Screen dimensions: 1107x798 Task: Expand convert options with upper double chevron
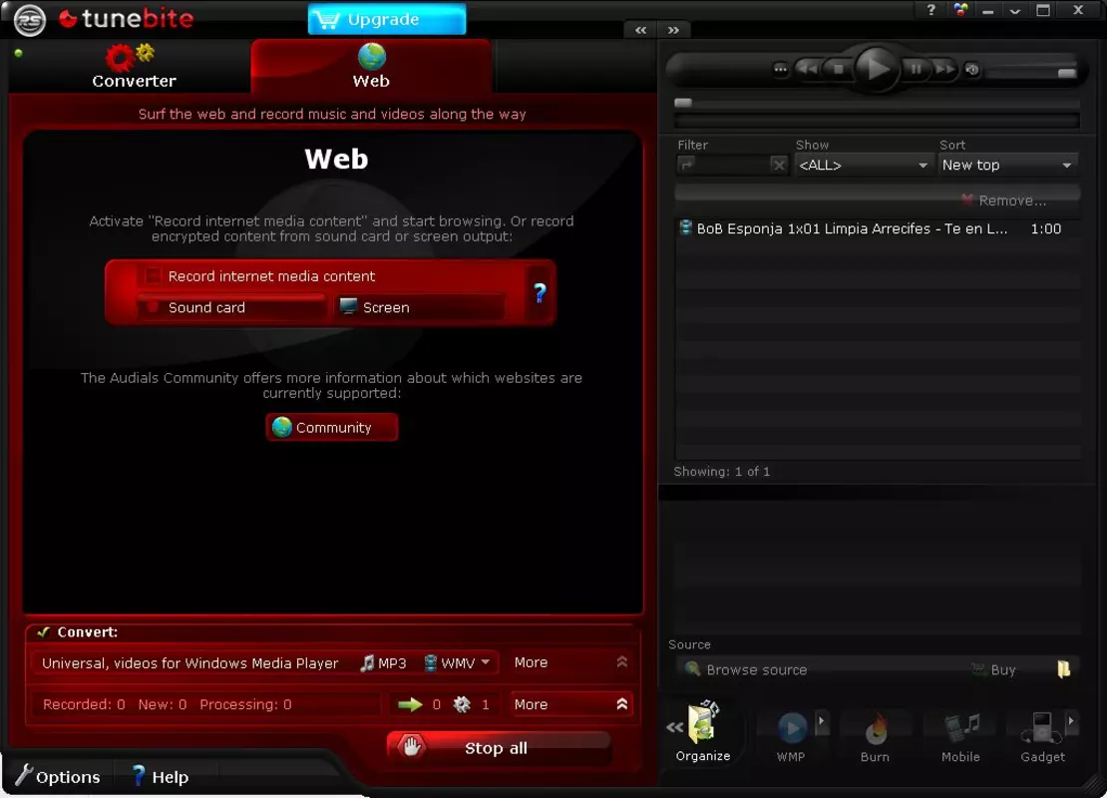[x=622, y=661]
